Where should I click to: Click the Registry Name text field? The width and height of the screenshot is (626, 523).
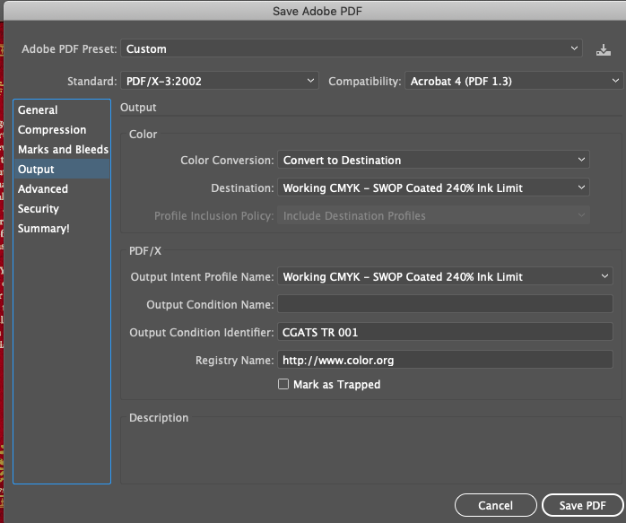pyautogui.click(x=445, y=361)
